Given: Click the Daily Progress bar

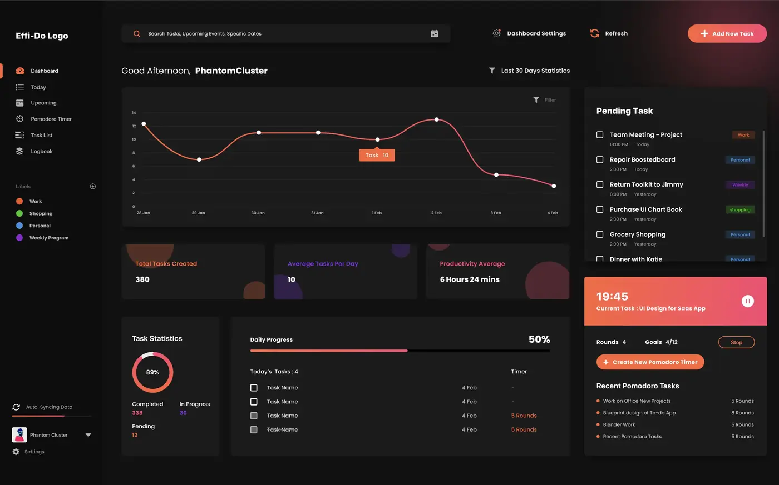Looking at the screenshot, I should 400,351.
